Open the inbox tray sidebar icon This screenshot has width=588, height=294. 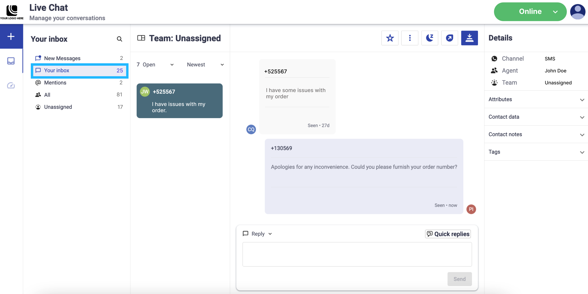click(11, 61)
